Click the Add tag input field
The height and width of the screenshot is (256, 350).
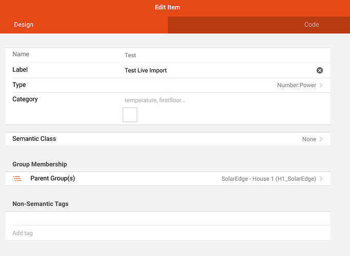[23, 233]
